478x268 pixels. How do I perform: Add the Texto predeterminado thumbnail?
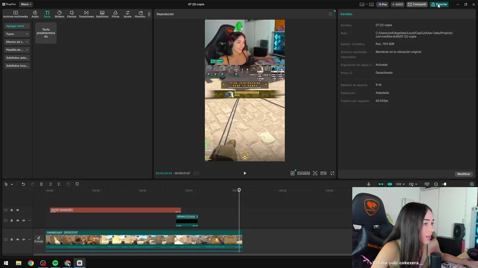pyautogui.click(x=46, y=33)
